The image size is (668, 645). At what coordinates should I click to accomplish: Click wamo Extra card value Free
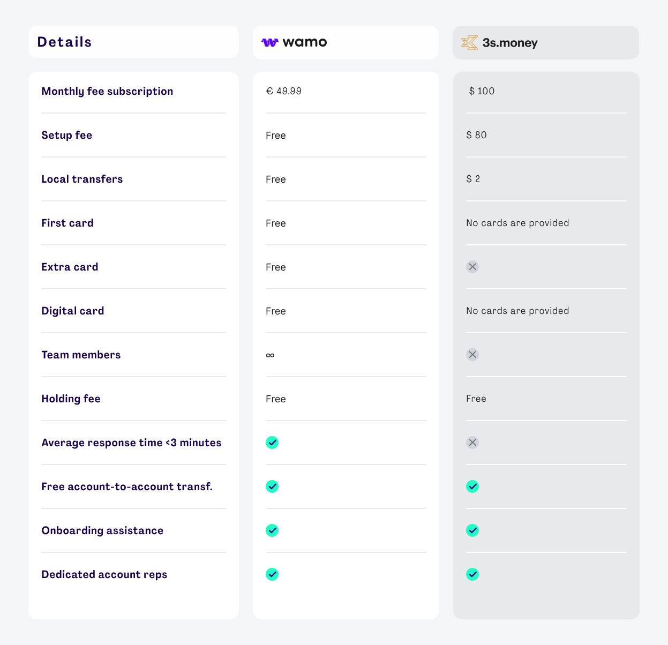tap(276, 267)
